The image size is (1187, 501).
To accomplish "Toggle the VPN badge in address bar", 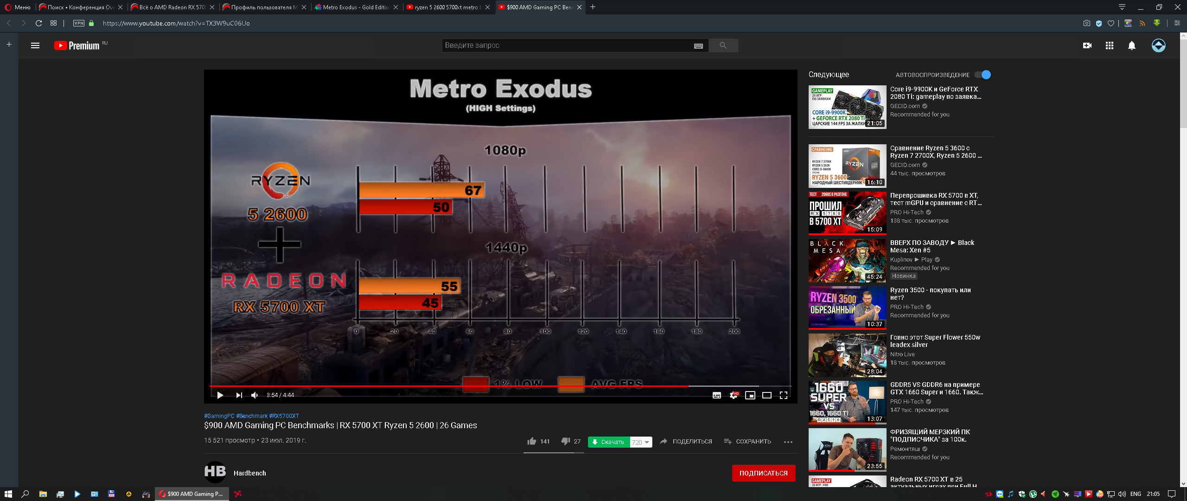I will tap(79, 23).
